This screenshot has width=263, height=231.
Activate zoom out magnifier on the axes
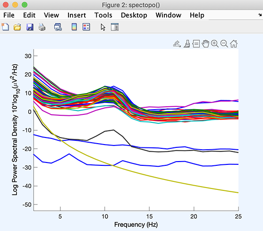[x=224, y=44]
